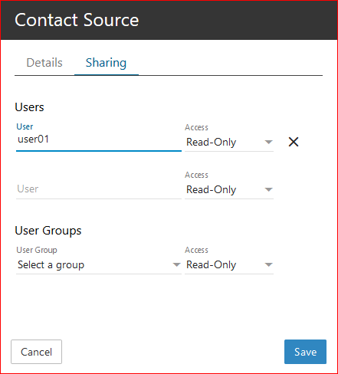Screen dimensions: 338x374
Task: Click the User Groups section heading
Action: (x=48, y=231)
